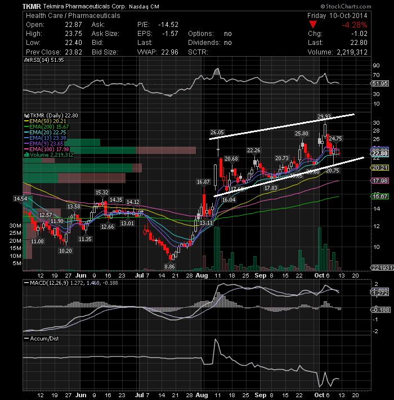Click the VWAP value 22.96
The width and height of the screenshot is (394, 400).
pos(169,52)
